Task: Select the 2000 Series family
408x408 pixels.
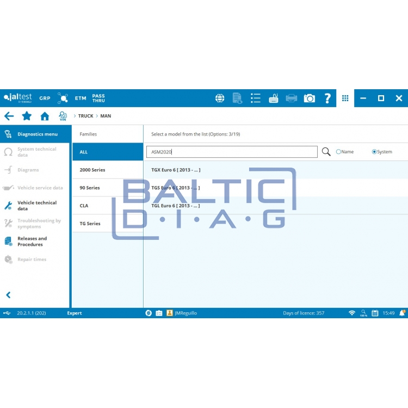Action: [x=108, y=170]
